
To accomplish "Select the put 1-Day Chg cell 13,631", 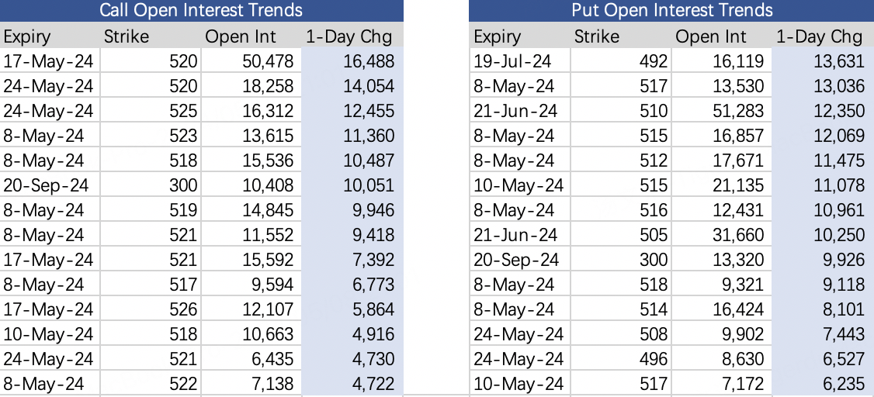I will point(823,60).
